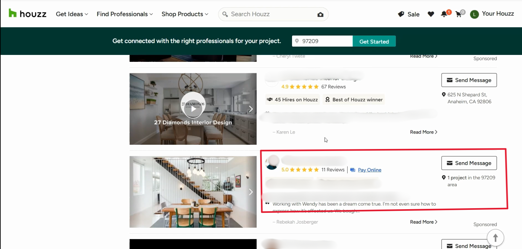Screen dimensions: 522x249
Task: Play the 27 Diamonds Interior Design video
Action: point(193,109)
